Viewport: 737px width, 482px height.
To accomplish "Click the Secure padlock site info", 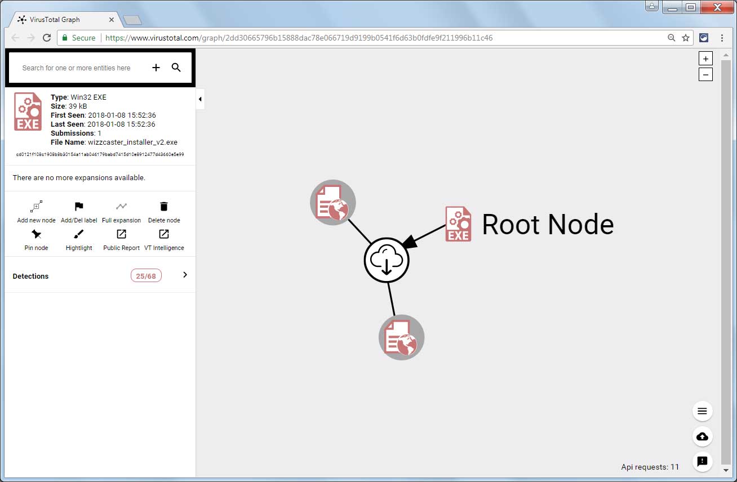I will click(x=79, y=38).
